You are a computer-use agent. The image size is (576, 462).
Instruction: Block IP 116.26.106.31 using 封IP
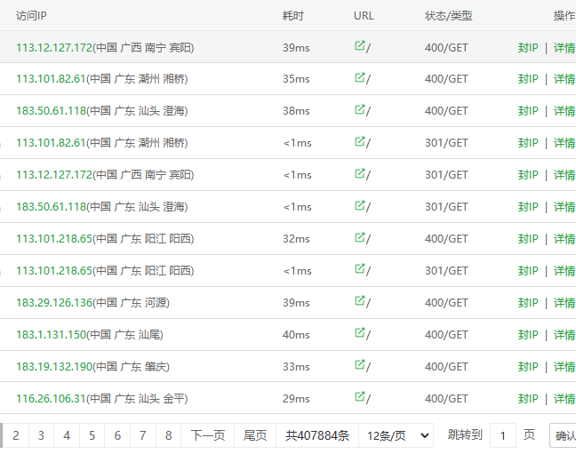tap(528, 399)
